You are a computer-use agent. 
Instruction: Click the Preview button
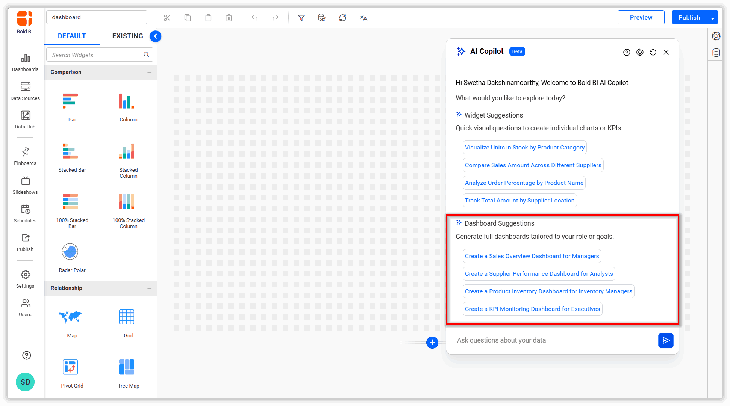coord(641,18)
